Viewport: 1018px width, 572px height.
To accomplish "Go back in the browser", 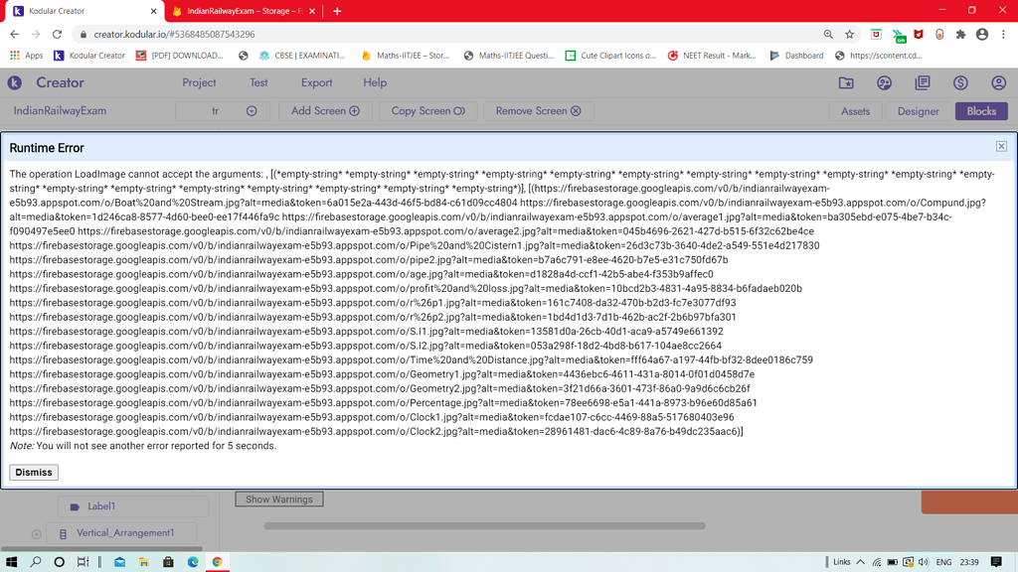I will tap(14, 34).
